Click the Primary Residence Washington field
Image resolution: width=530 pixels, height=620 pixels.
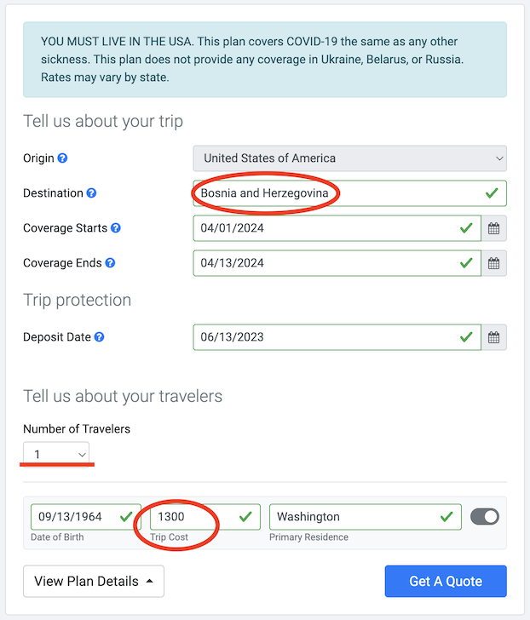click(x=366, y=516)
